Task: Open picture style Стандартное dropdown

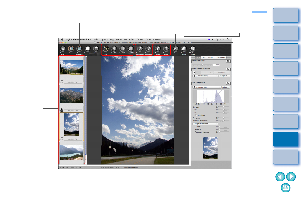Action: tap(207, 87)
